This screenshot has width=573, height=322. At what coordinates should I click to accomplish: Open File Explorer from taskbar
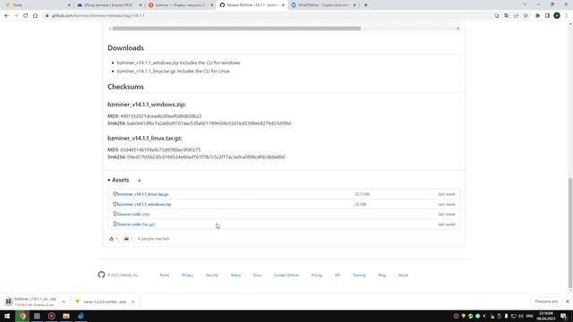(x=66, y=316)
